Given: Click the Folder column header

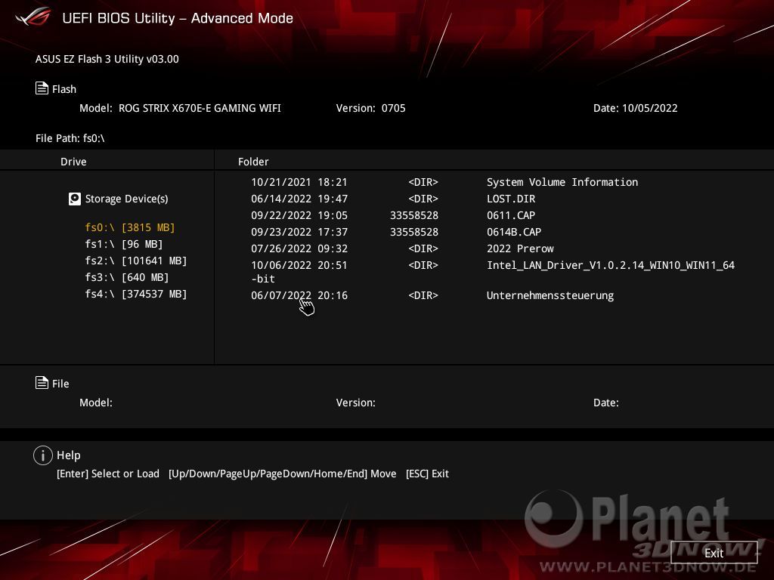Looking at the screenshot, I should (x=253, y=162).
